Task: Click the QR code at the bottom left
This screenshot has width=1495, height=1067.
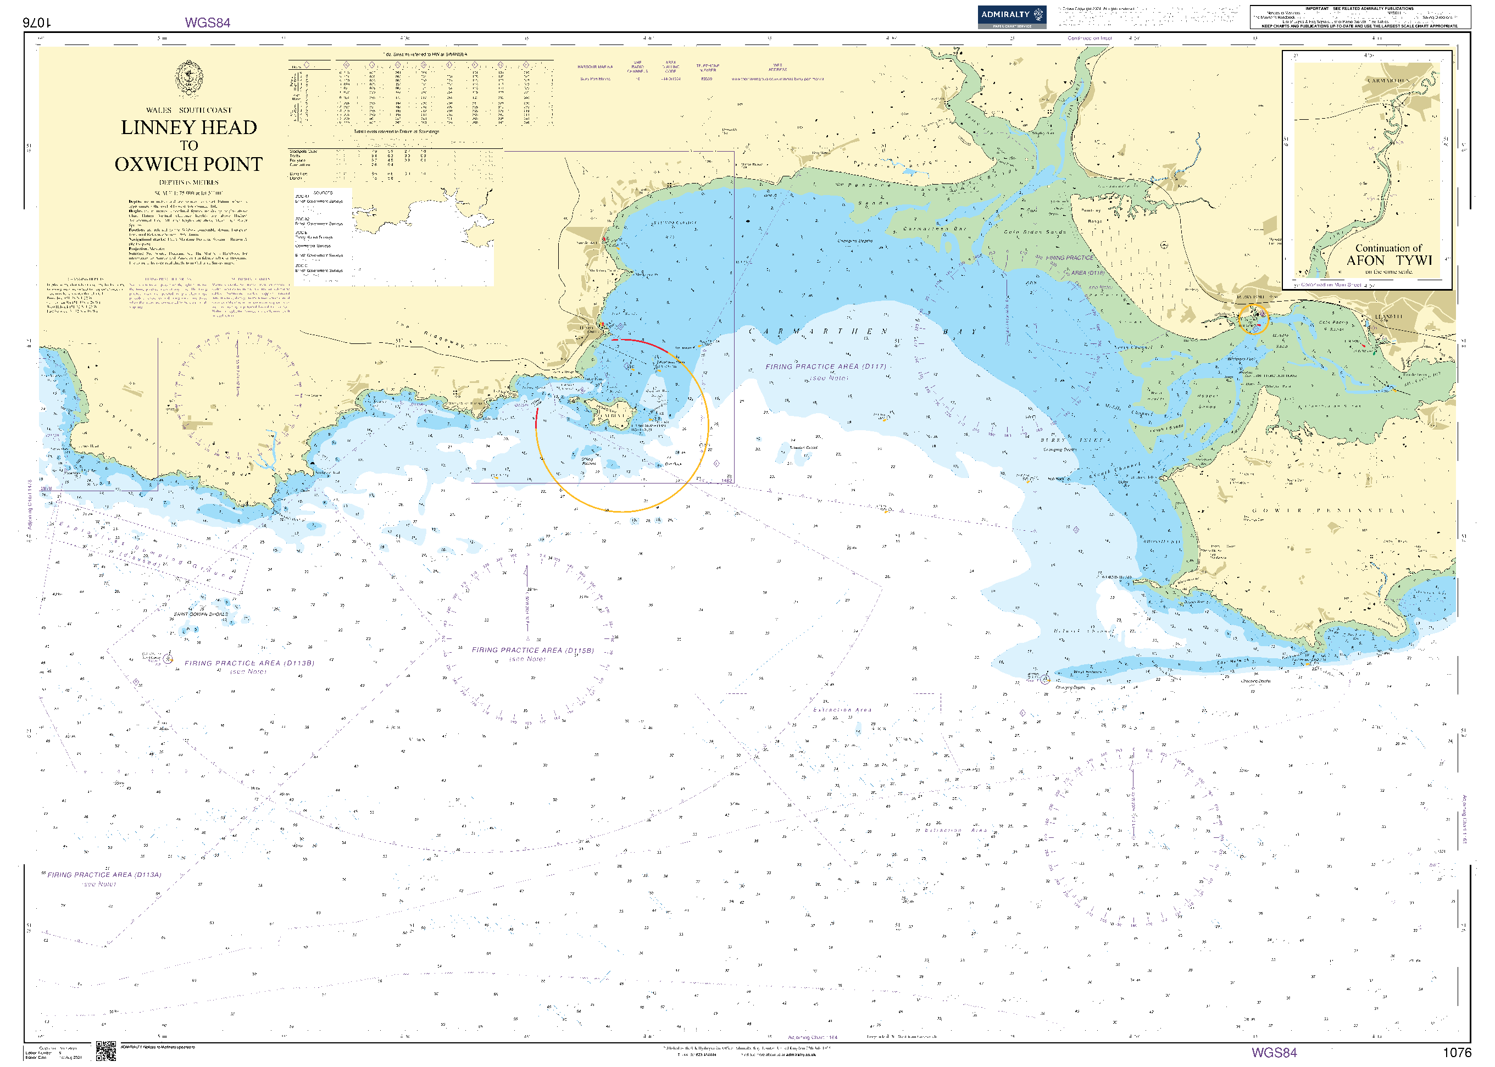Action: click(x=105, y=1051)
